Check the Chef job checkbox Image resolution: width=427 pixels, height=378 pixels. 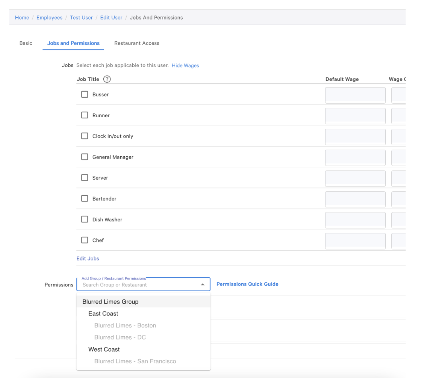[x=85, y=240]
